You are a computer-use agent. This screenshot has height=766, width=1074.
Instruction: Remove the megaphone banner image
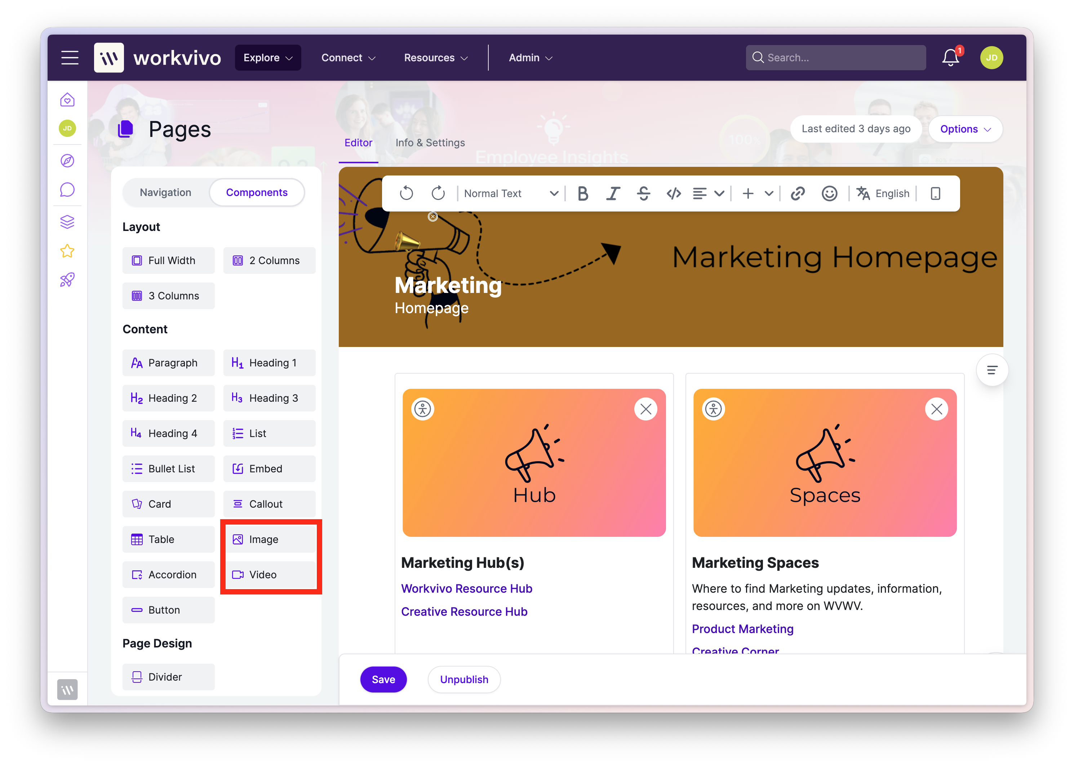coord(432,217)
